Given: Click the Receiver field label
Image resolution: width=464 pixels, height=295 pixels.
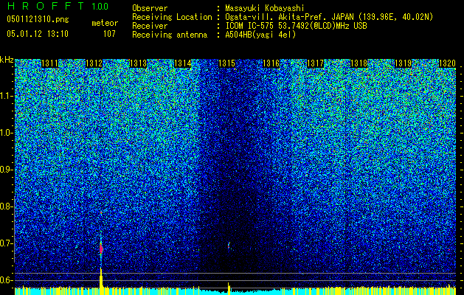Looking at the screenshot, I should point(150,26).
